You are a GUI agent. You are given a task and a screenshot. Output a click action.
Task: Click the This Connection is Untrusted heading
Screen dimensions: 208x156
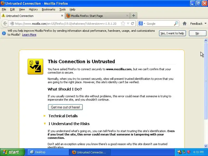click(x=81, y=61)
